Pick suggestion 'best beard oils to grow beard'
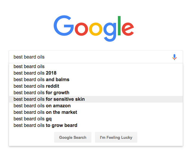Viewport: 192px width, 151px height. [x=96, y=125]
